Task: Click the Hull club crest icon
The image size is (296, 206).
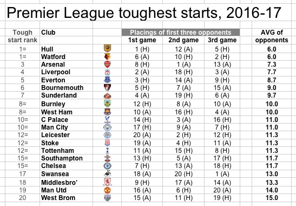Action: (107, 48)
